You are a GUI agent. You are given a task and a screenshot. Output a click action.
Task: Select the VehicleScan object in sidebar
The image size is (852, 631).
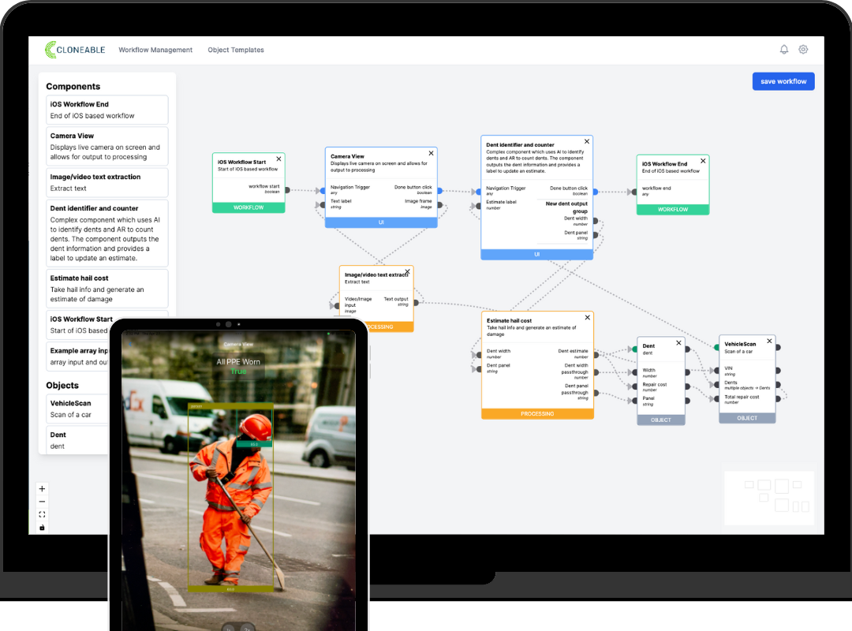tap(75, 408)
